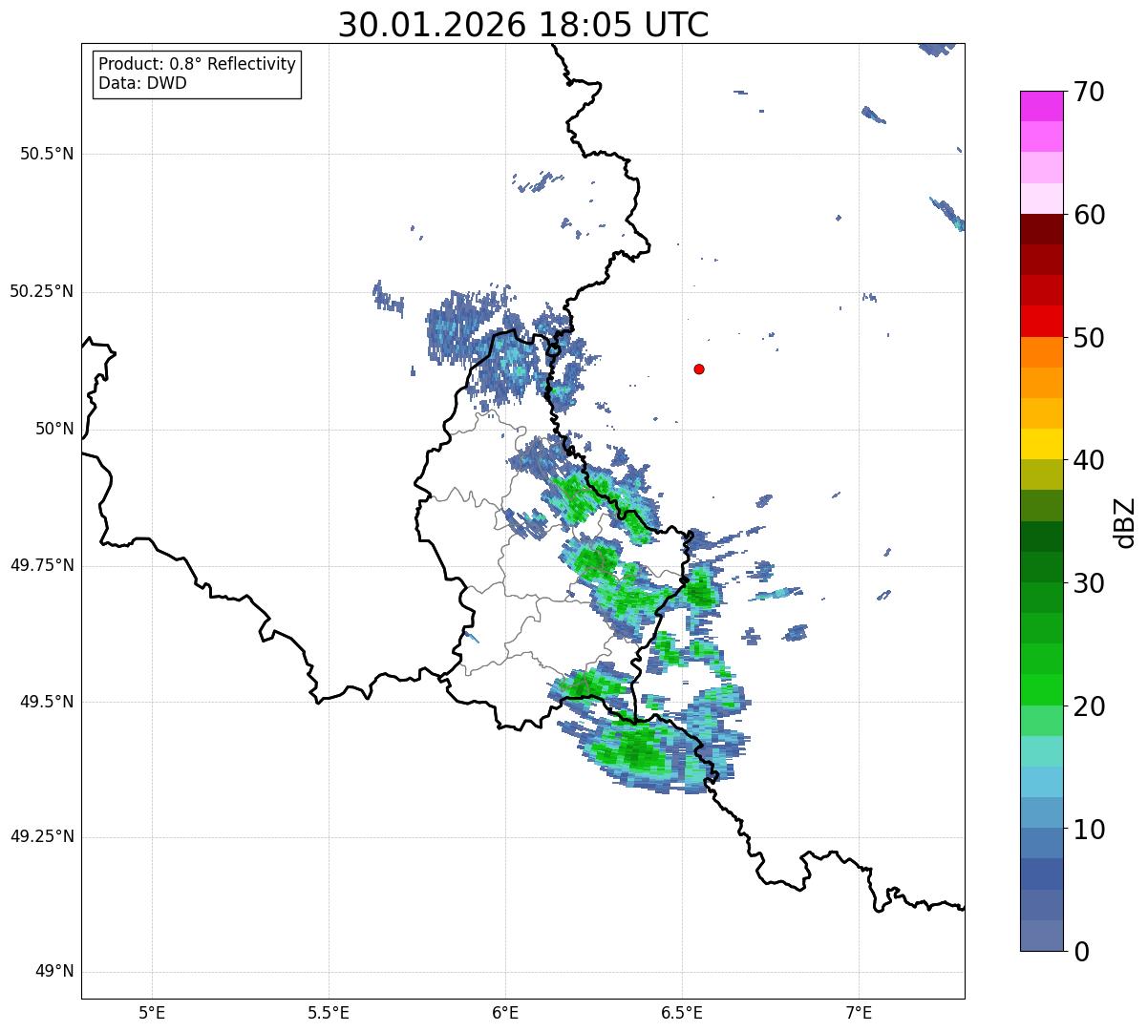1148x1032 pixels.
Task: Pick the pale pink colorbar segment above 60
Action: [x=1041, y=199]
